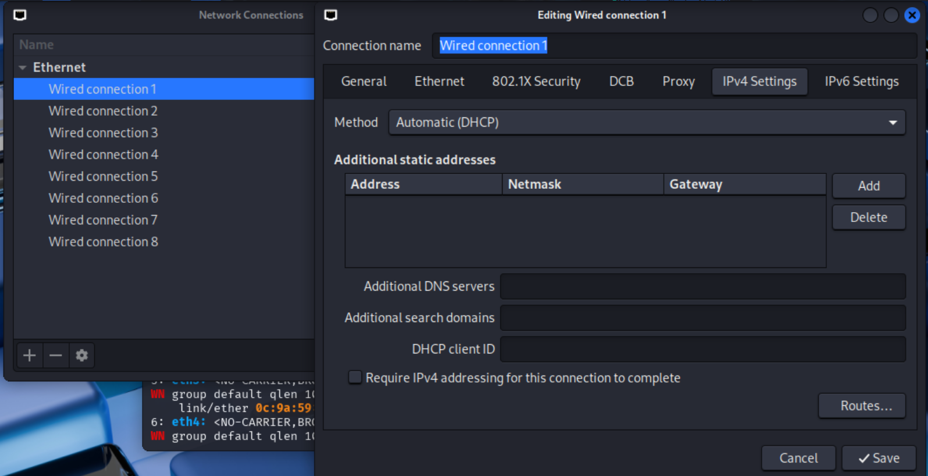
Task: Focus the Additional DNS servers field
Action: tap(703, 286)
